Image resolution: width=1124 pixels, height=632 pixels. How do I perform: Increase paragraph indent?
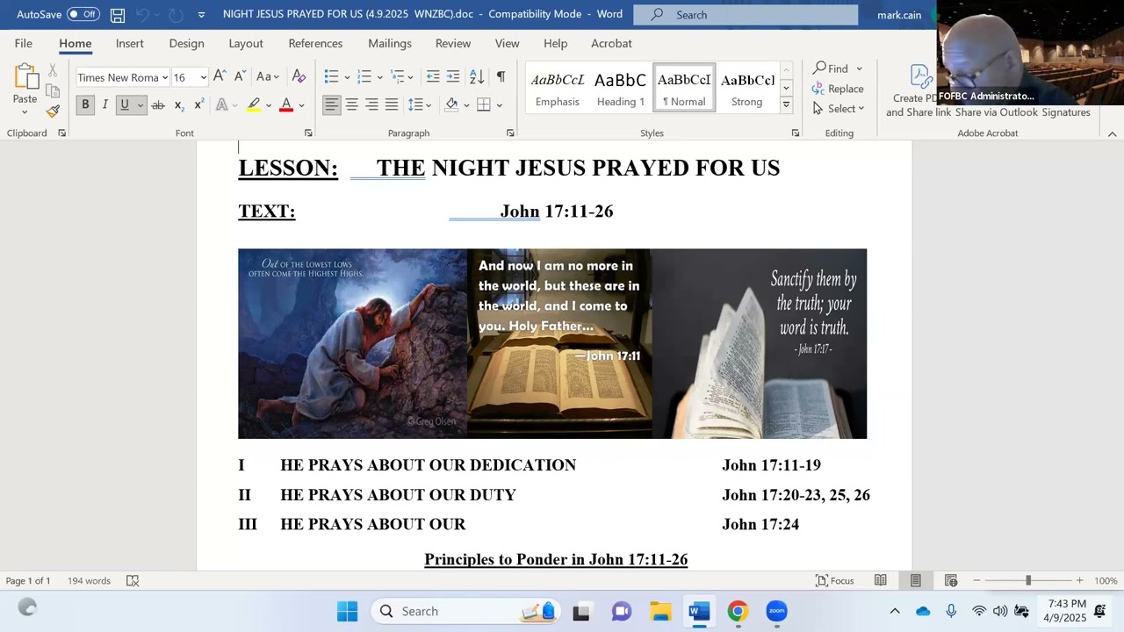coord(453,77)
